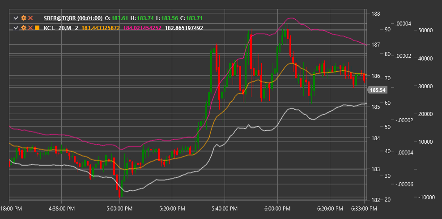Click the low value 183.56
This screenshot has width=442, height=219.
click(x=170, y=18)
